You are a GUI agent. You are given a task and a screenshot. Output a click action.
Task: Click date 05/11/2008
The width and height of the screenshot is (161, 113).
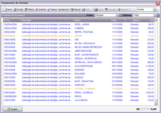[117, 66]
